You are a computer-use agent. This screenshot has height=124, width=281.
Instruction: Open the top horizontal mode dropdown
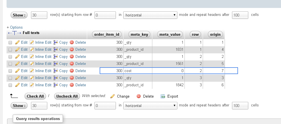point(150,15)
